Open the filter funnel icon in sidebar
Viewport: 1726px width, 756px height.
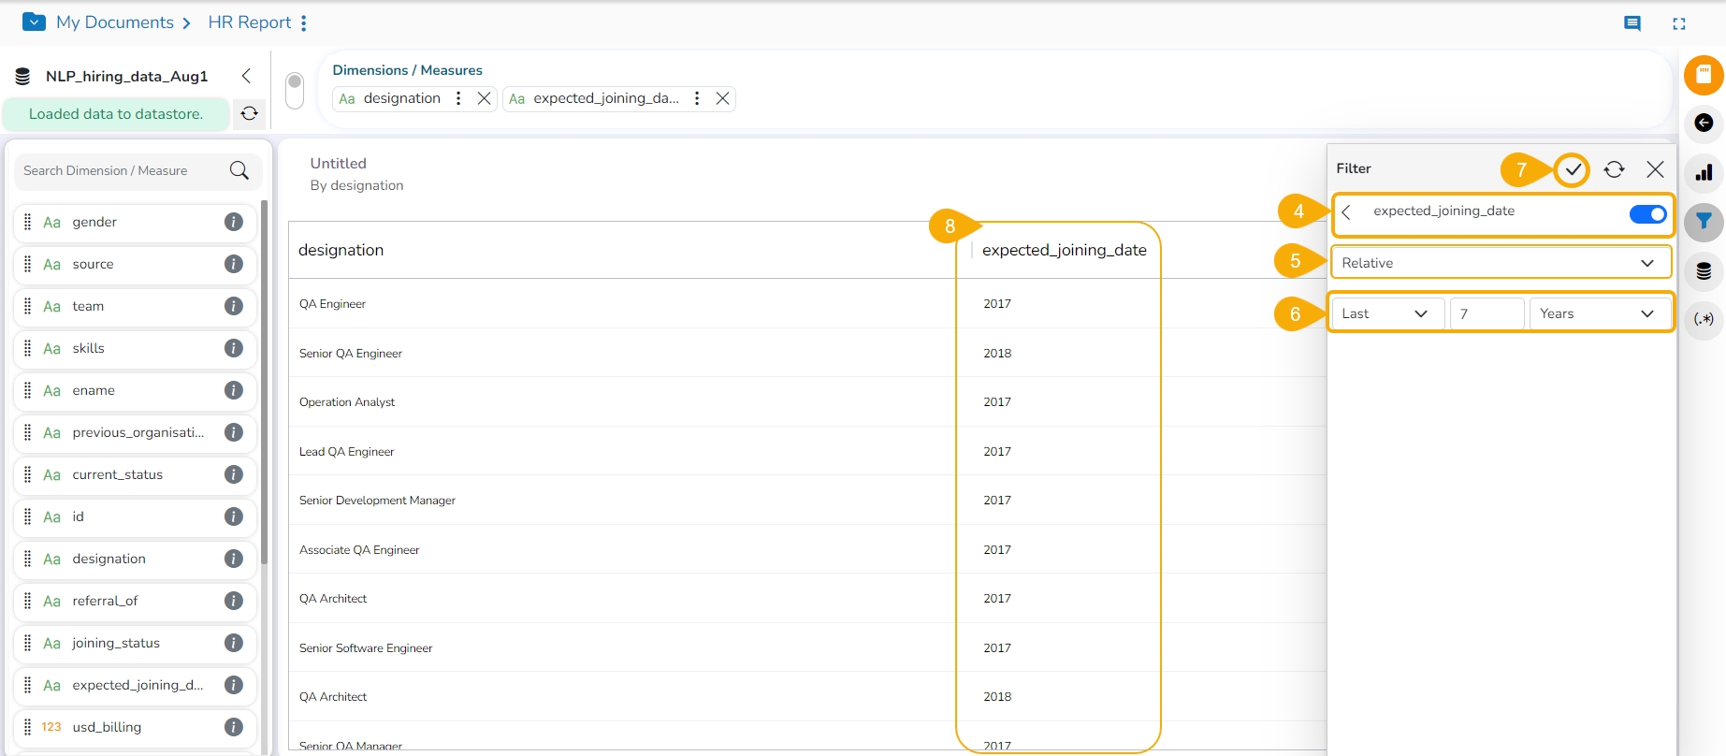[1704, 222]
